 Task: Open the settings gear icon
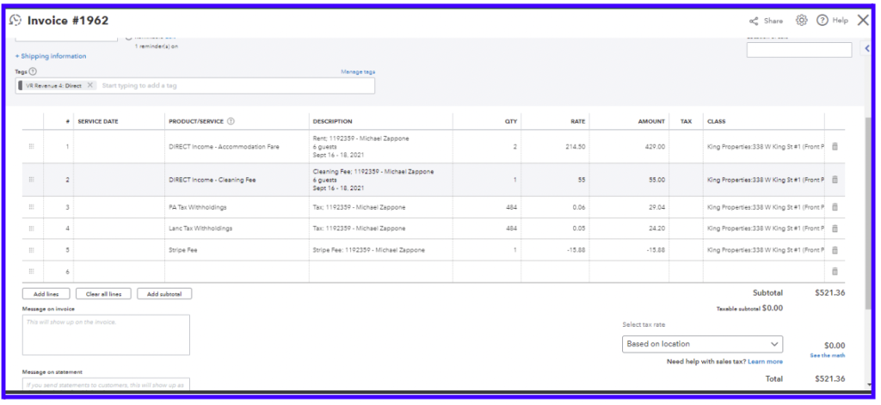[x=801, y=21]
